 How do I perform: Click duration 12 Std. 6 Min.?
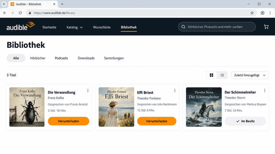(x=146, y=110)
